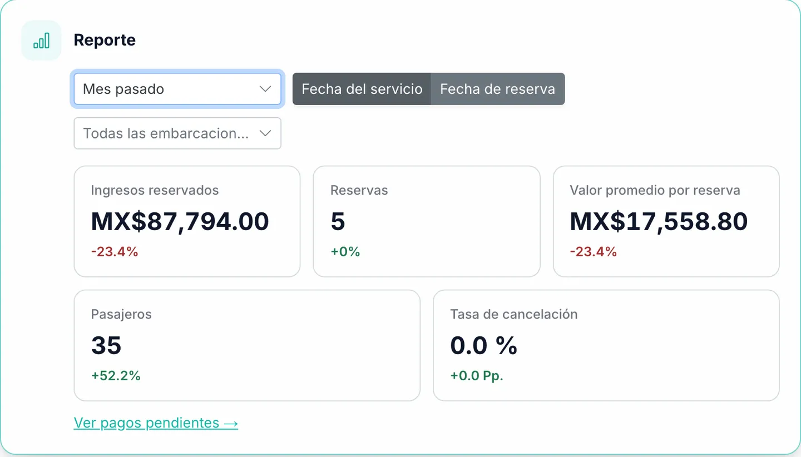This screenshot has width=801, height=457.
Task: Open the 'Ver pagos pendientes' link
Action: 156,423
